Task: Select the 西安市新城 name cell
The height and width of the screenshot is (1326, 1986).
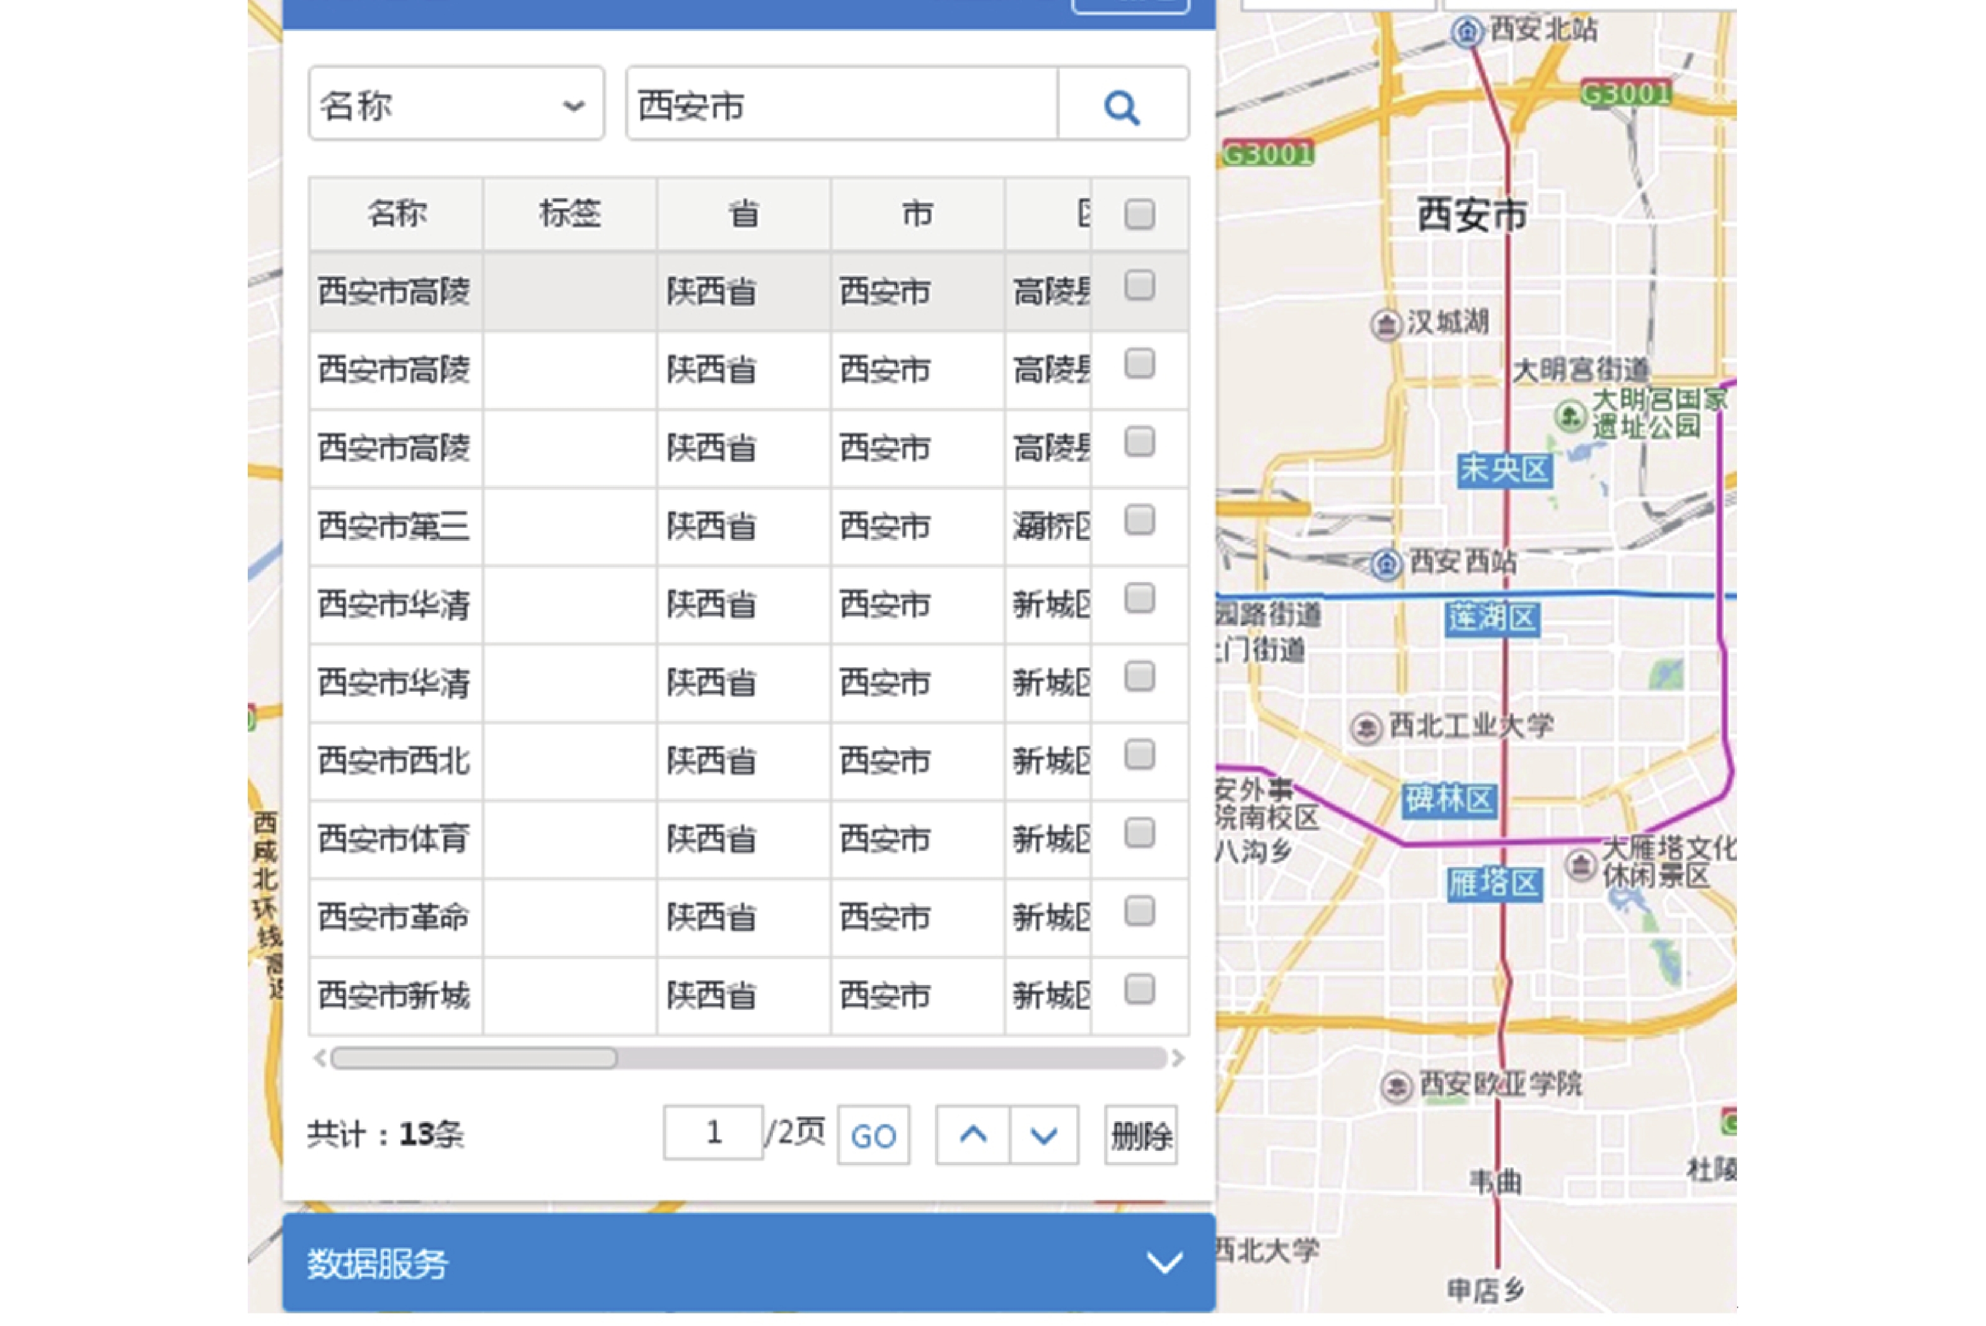Action: tap(397, 996)
